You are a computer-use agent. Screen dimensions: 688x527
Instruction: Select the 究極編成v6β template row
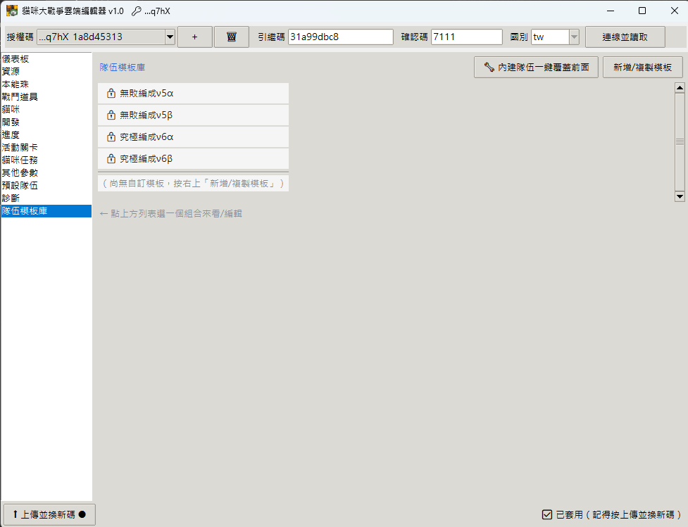click(x=193, y=159)
